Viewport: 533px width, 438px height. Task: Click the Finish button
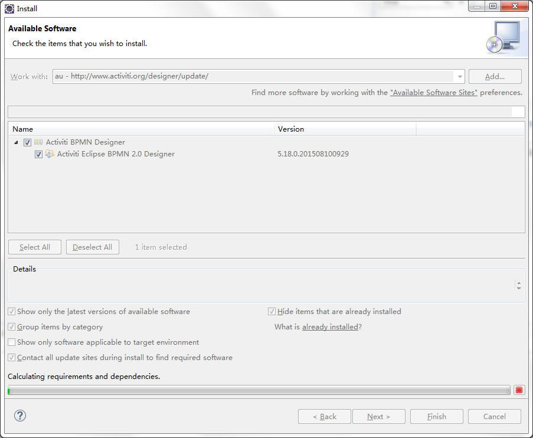point(436,417)
